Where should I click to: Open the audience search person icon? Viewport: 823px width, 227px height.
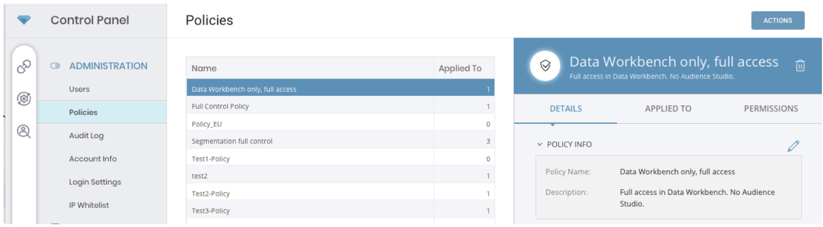tap(24, 131)
